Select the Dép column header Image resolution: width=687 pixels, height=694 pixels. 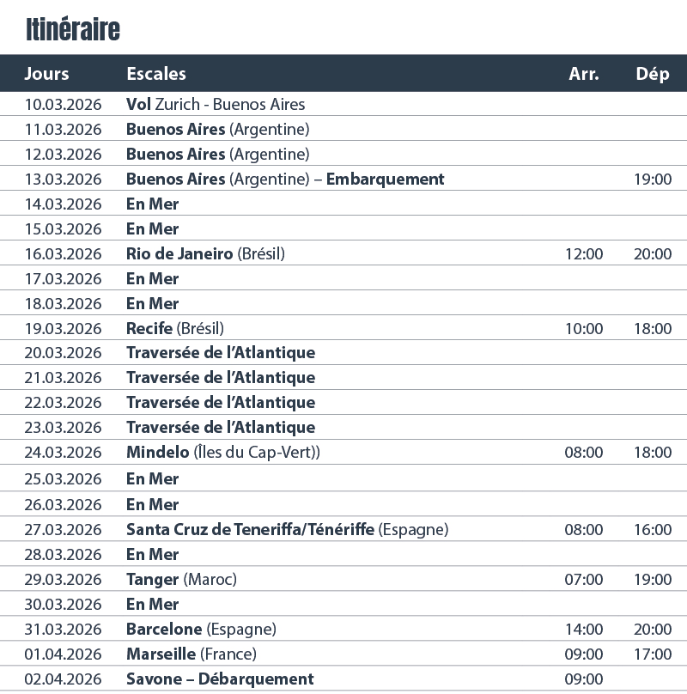tap(653, 74)
